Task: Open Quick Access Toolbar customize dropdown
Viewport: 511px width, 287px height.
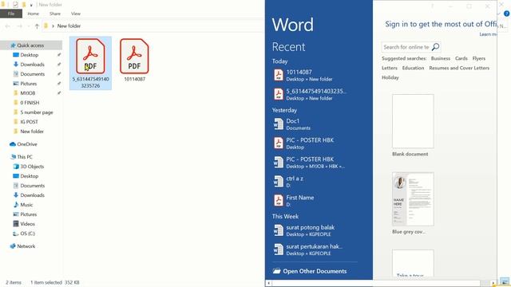Action: point(31,5)
